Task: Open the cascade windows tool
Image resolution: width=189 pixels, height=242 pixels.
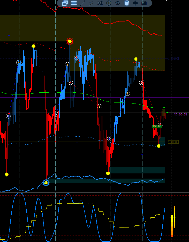Action: (65, 3)
